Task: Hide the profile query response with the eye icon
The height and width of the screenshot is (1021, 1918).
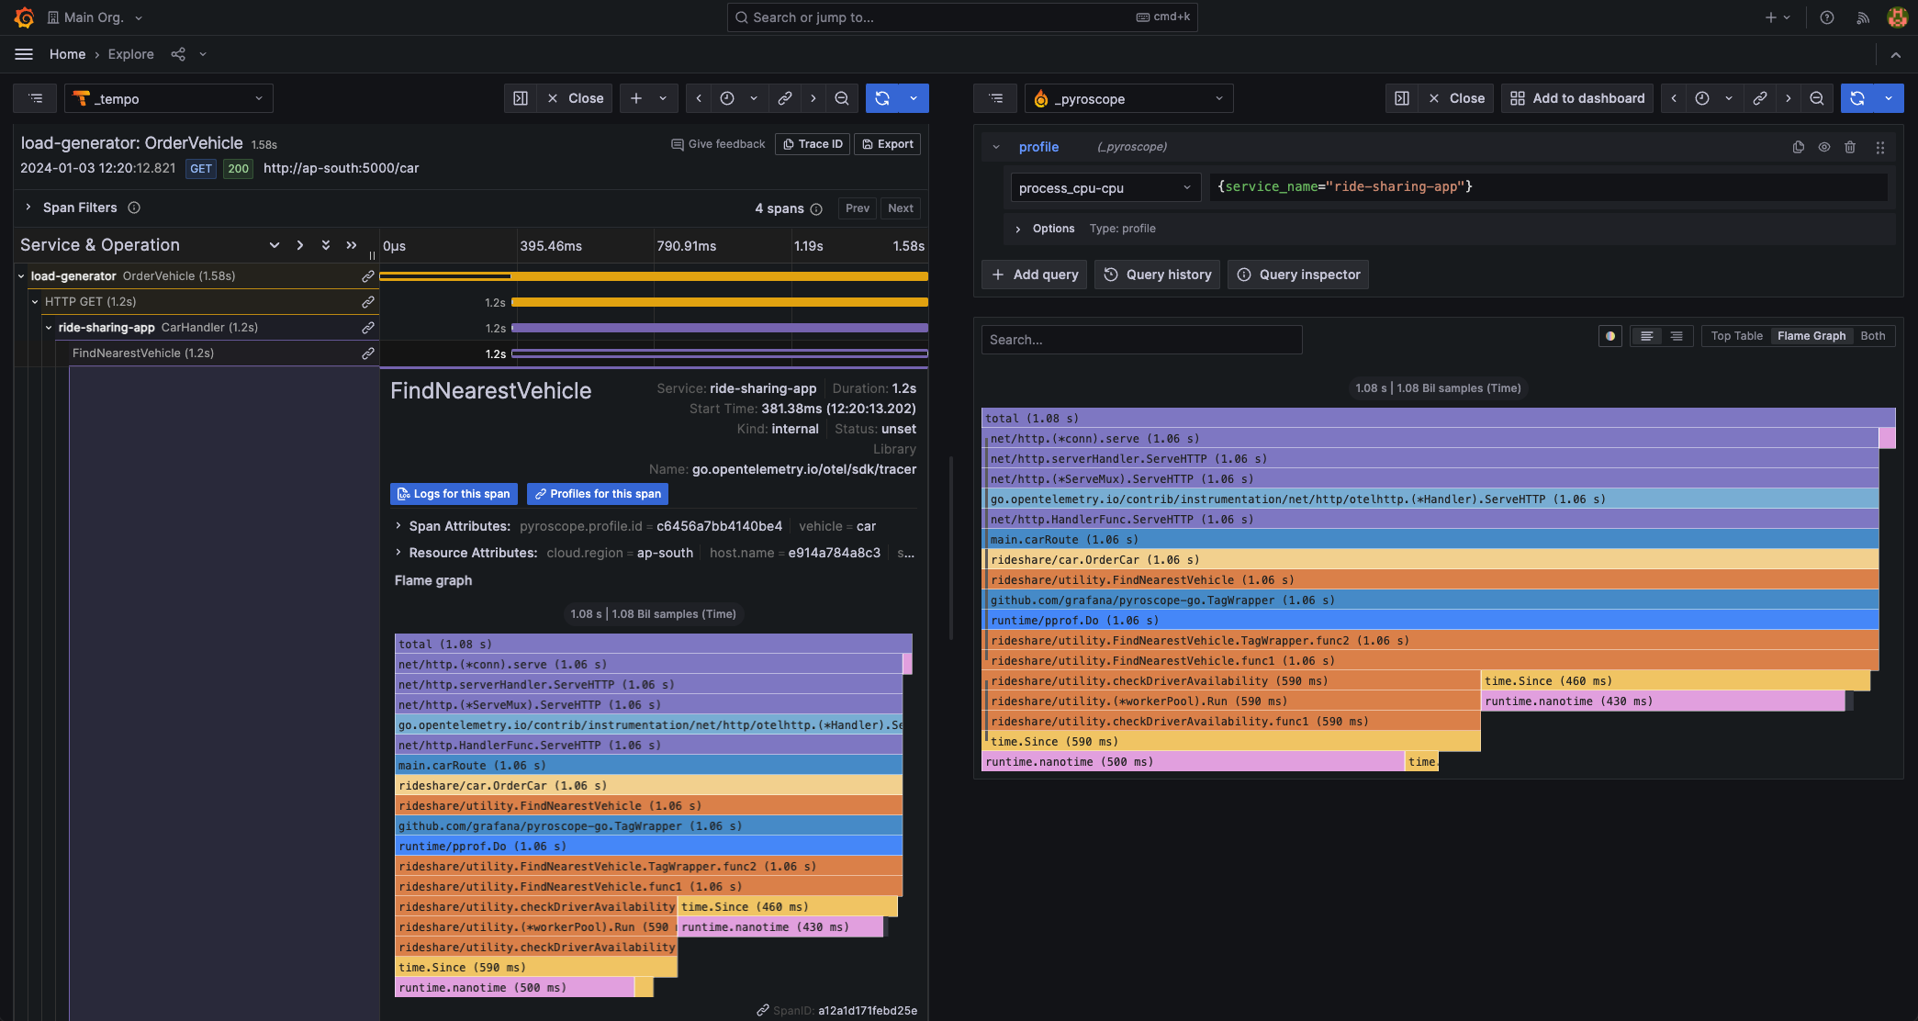Action: point(1823,146)
